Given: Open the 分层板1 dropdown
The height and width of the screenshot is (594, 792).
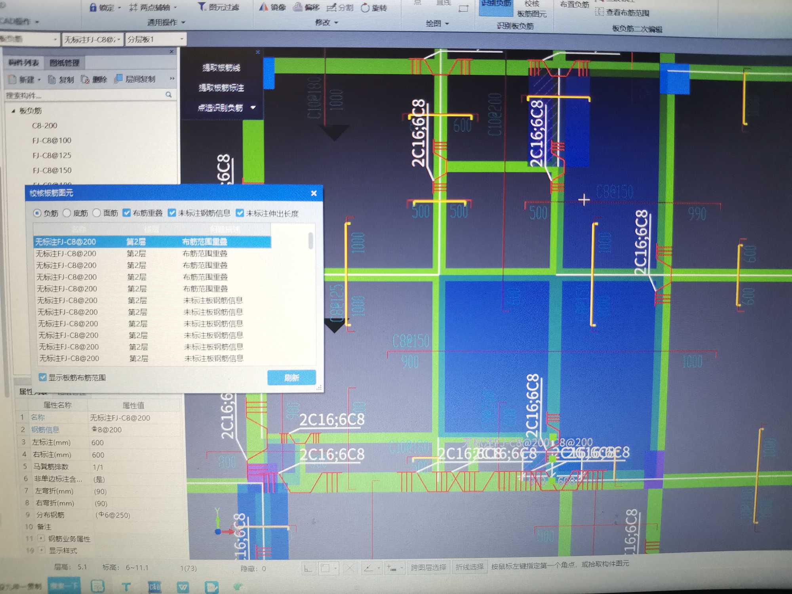Looking at the screenshot, I should (182, 39).
